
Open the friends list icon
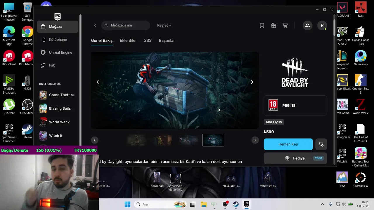[x=307, y=25]
